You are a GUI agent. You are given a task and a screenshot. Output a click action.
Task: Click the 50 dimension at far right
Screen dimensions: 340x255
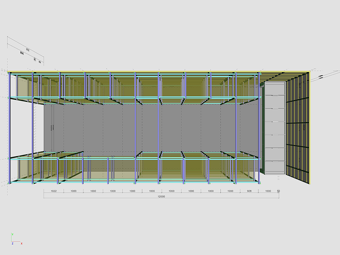pos(278,191)
